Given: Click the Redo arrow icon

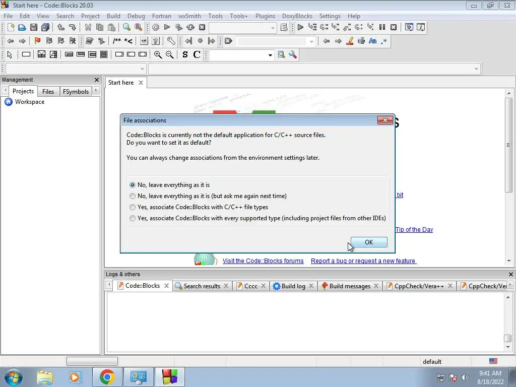Looking at the screenshot, I should point(73,27).
